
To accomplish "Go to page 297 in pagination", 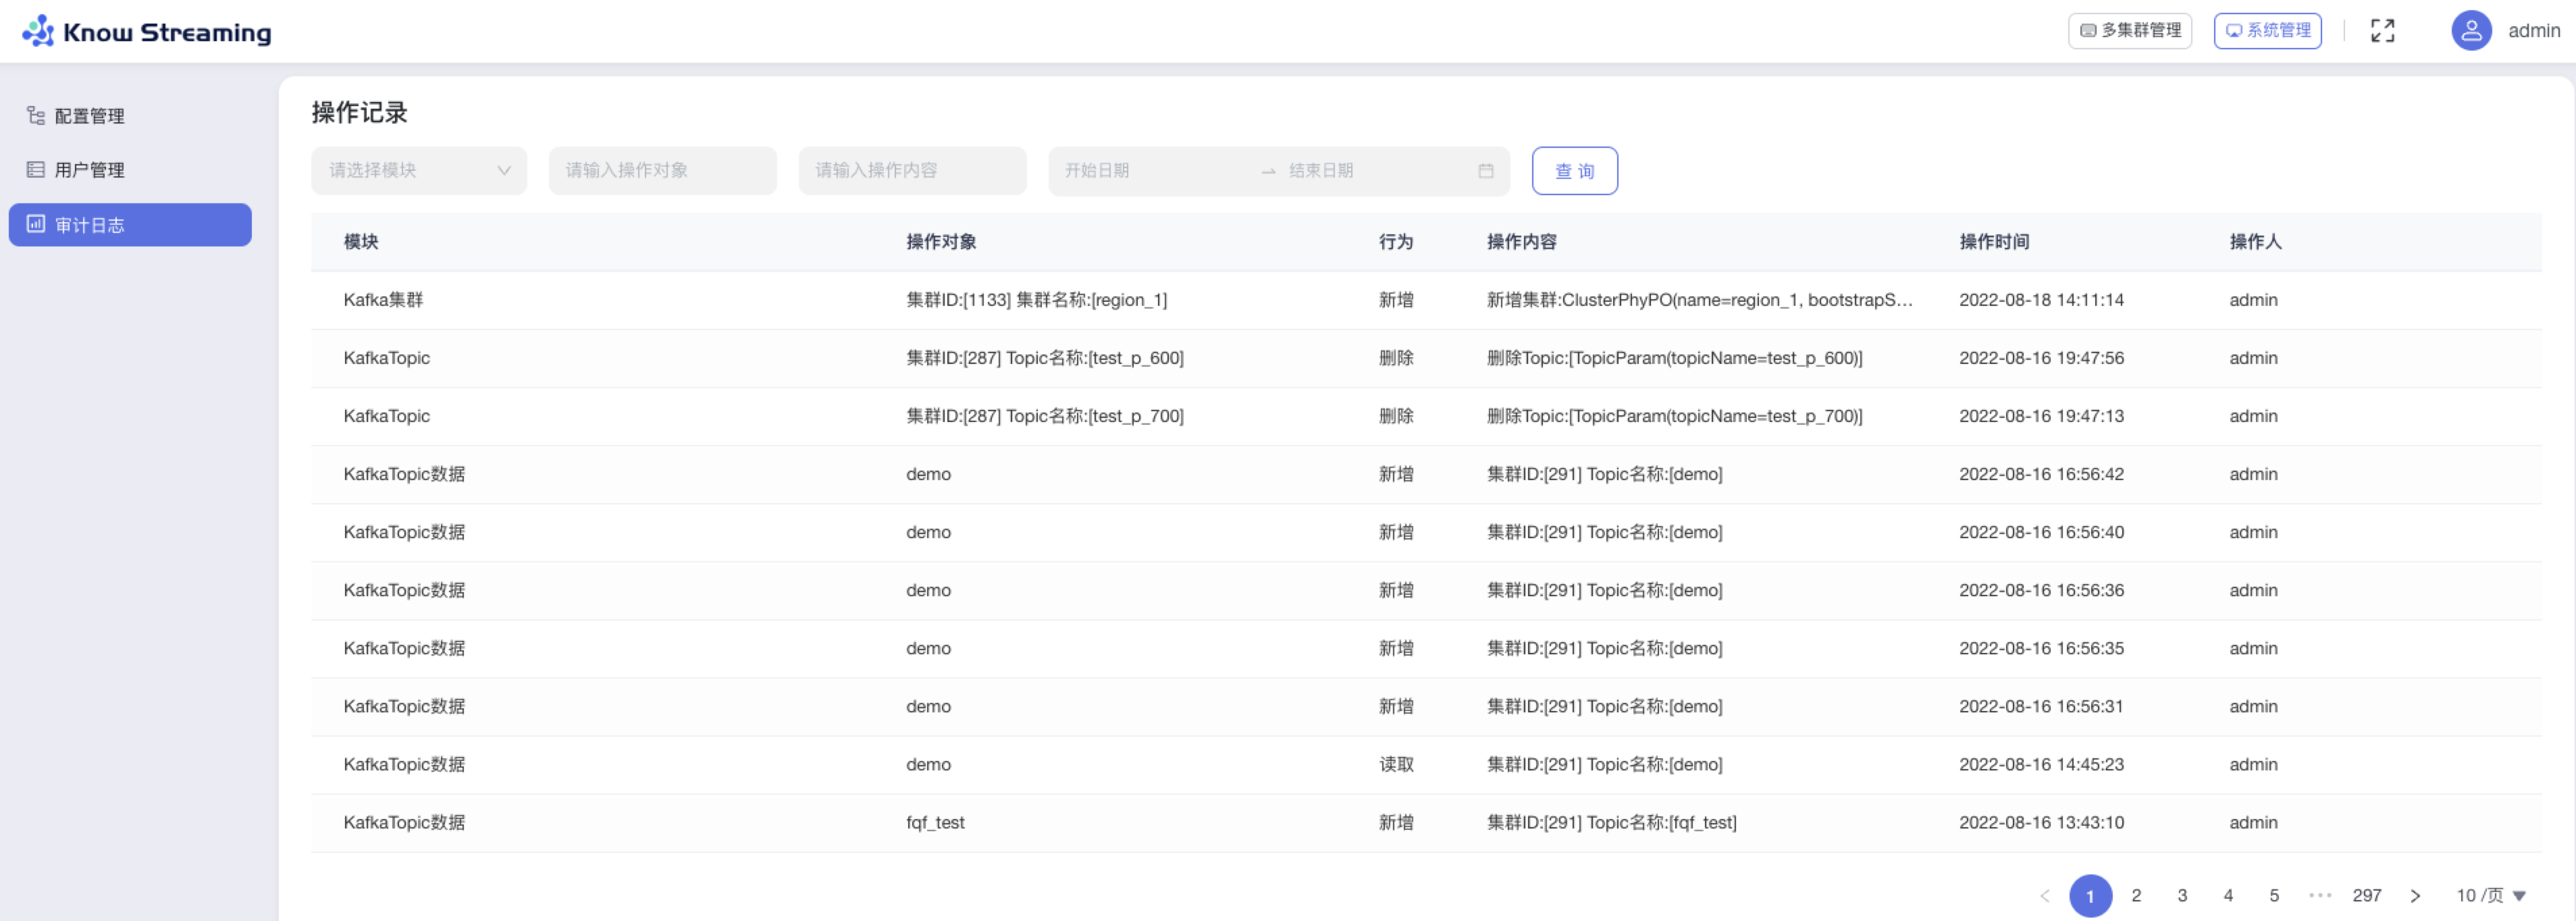I will click(x=2368, y=895).
